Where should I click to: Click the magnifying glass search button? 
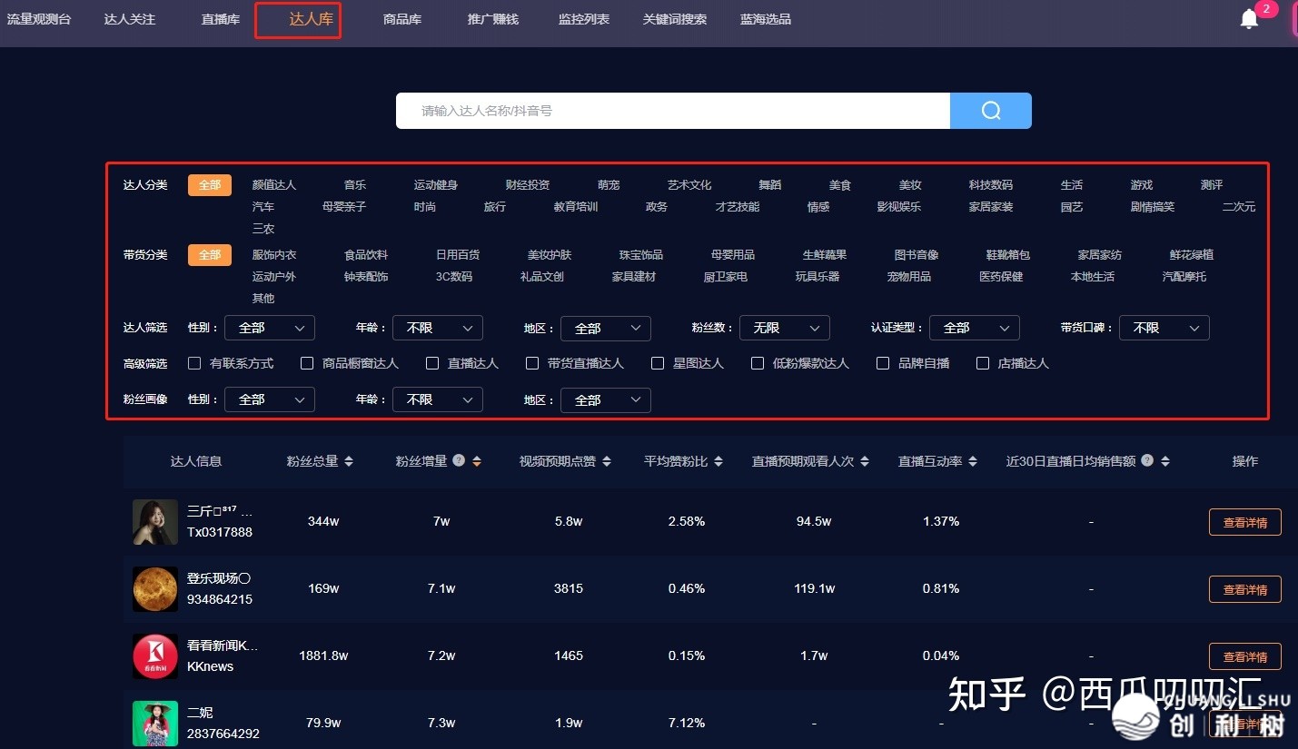click(x=990, y=111)
